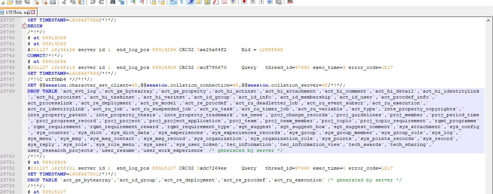Click DROP TABLE on line 29754
The height and width of the screenshot is (194, 493).
pos(42,180)
